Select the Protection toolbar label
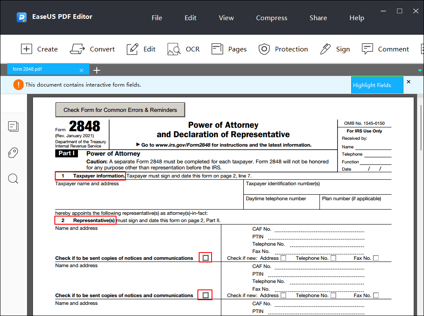424x316 pixels. pyautogui.click(x=291, y=49)
